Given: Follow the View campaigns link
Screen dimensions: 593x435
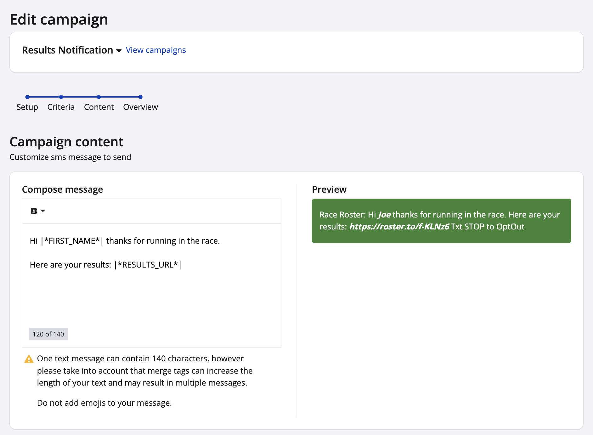Looking at the screenshot, I should [x=156, y=50].
